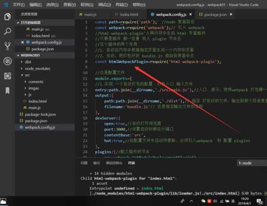267x206 pixels.
Task: Expand the imgas folder
Action: (x=45, y=88)
